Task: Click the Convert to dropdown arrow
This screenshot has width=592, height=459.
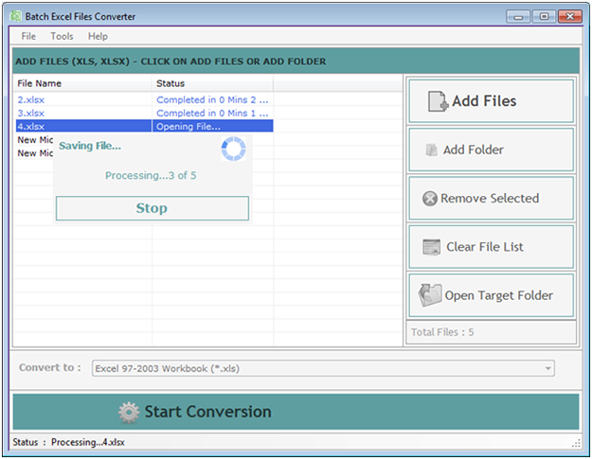Action: (x=547, y=368)
